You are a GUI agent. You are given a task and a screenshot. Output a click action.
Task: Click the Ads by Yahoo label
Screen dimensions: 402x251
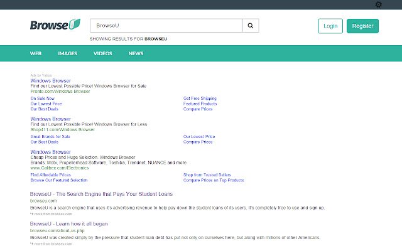point(41,75)
